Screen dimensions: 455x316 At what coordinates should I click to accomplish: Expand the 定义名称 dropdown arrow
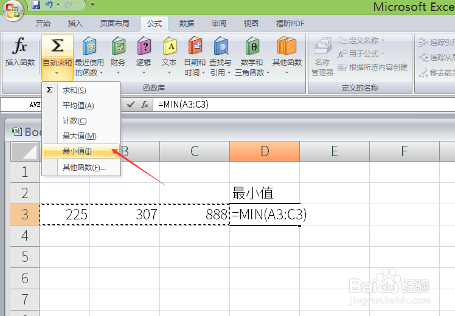[383, 40]
